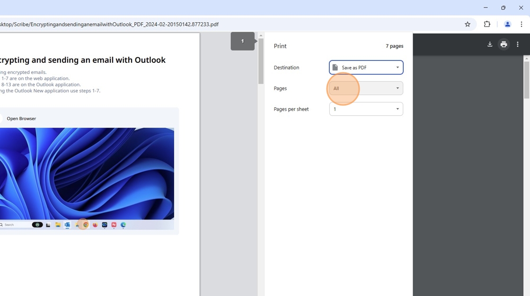Download the PDF with the download icon
The height and width of the screenshot is (296, 530).
[490, 44]
